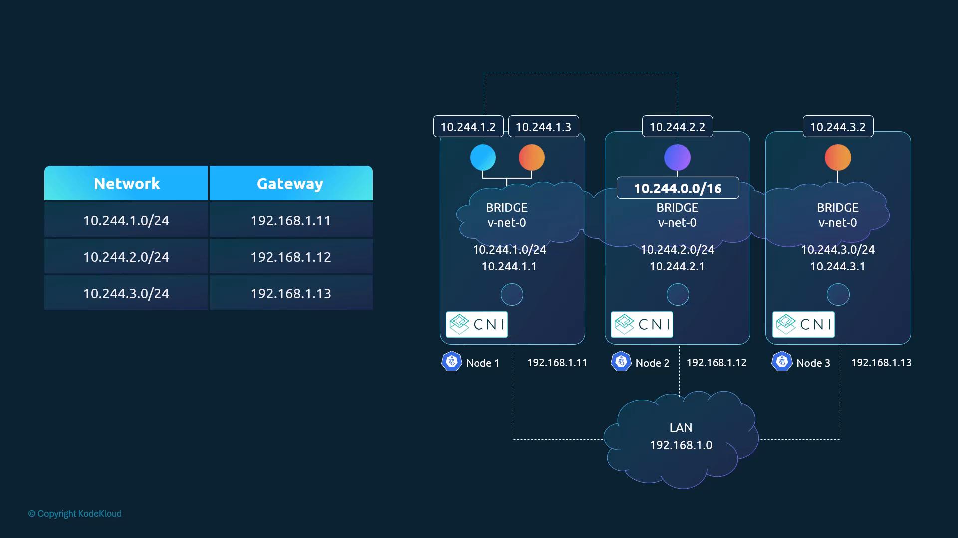Click the 10.244.0.0/16 network label
Screen dimensions: 958x538
[x=678, y=188]
